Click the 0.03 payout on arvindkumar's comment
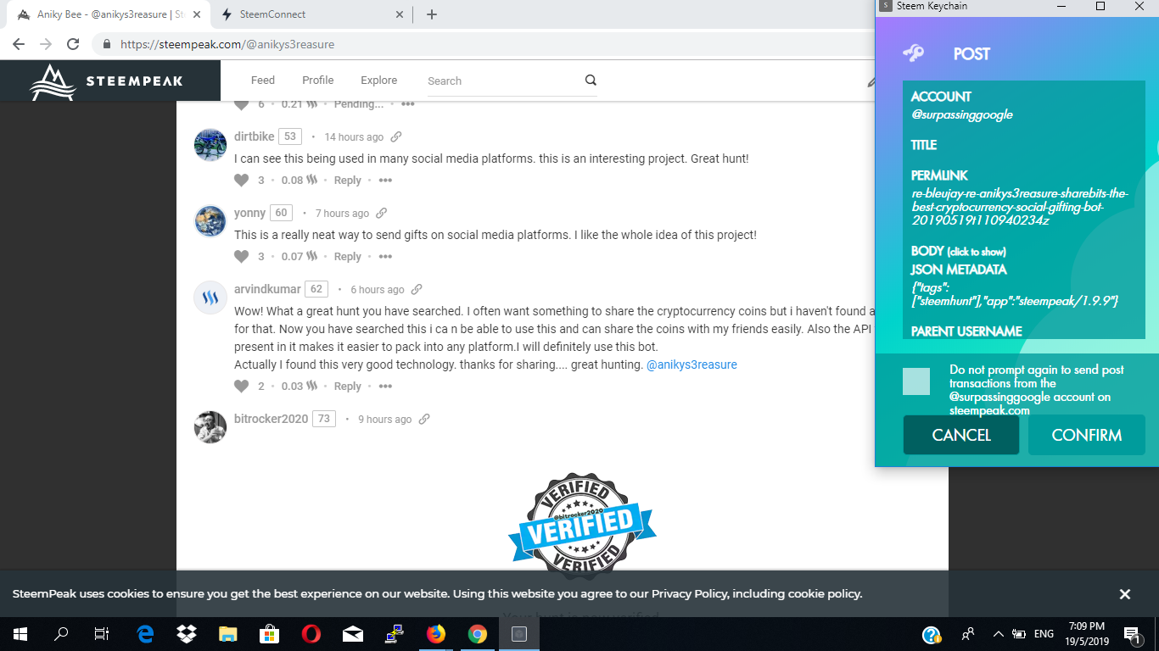Image resolution: width=1159 pixels, height=651 pixels. pyautogui.click(x=300, y=386)
